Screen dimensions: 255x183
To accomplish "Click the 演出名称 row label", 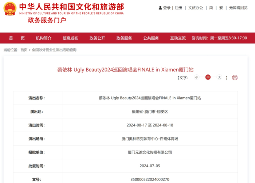I will tap(36, 98).
